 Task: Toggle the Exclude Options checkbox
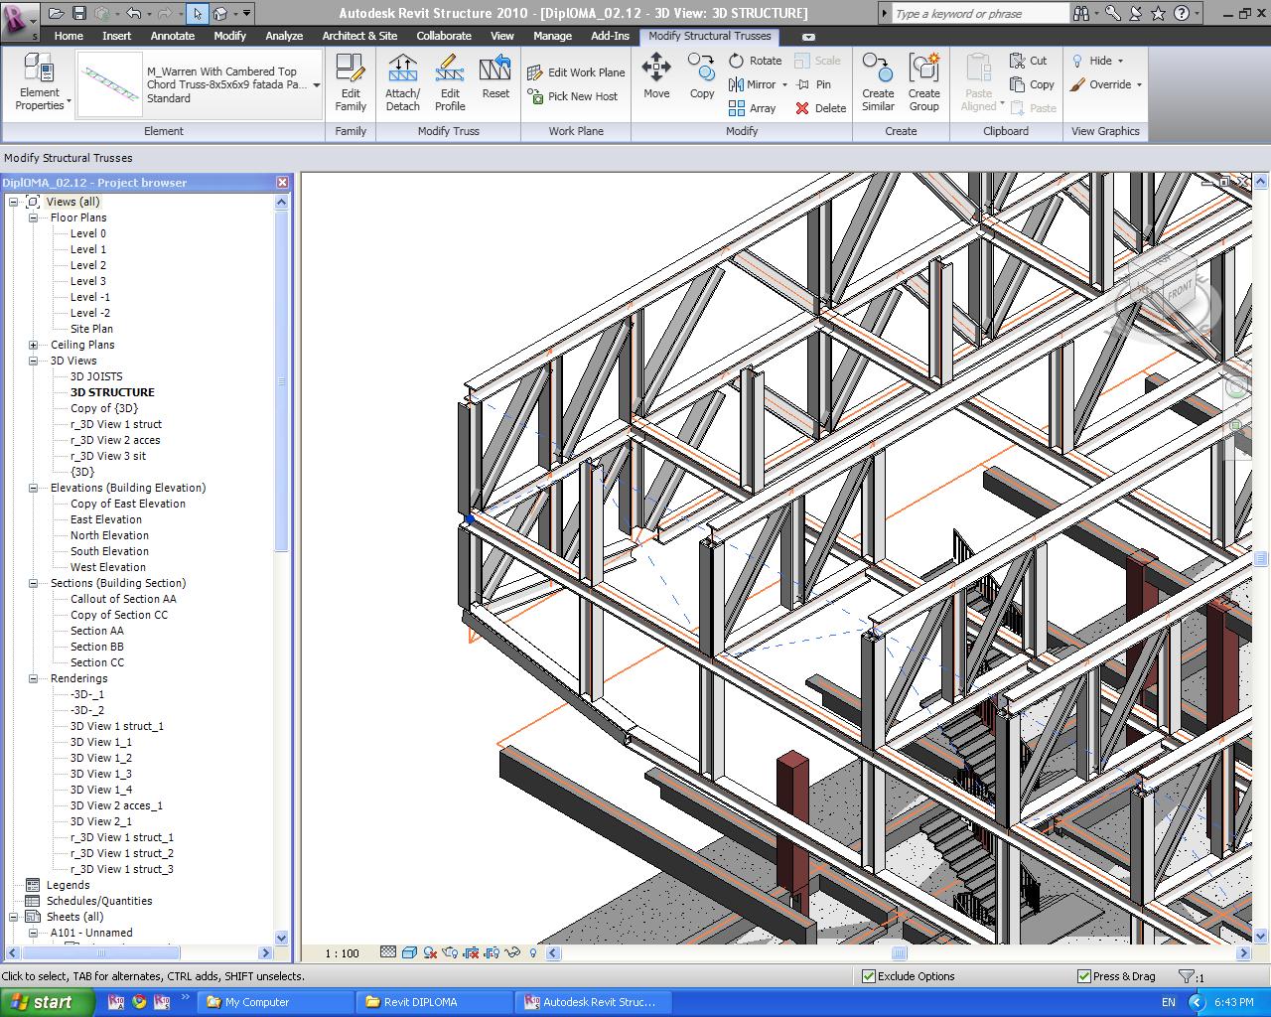tap(869, 976)
